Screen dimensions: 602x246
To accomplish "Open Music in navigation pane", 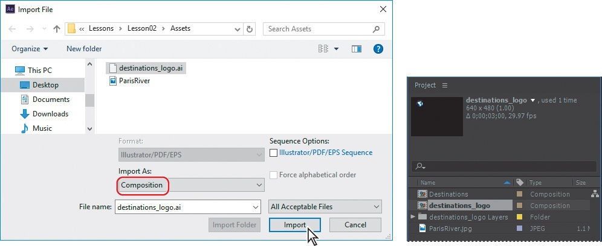I will pos(36,128).
